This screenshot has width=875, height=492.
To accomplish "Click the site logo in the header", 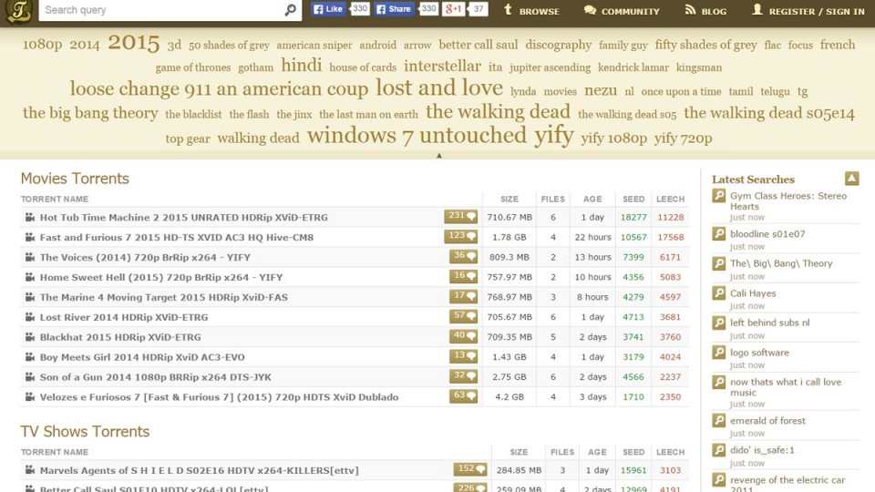I will coord(17,11).
